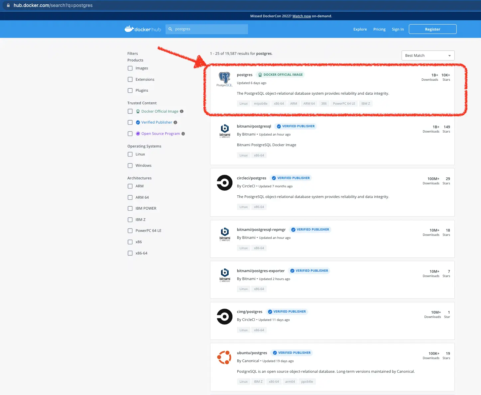Enable the Images product filter checkbox
481x395 pixels.
pyautogui.click(x=130, y=68)
